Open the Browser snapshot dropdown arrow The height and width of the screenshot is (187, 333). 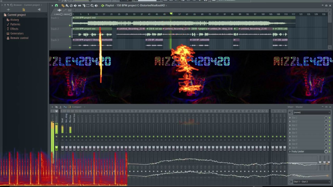[x=41, y=5]
